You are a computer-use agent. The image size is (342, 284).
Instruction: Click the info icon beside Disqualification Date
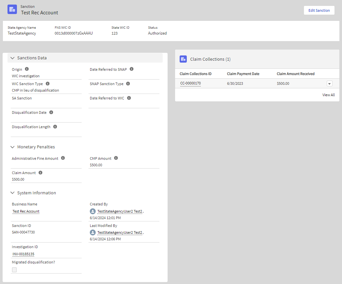[x=51, y=112]
